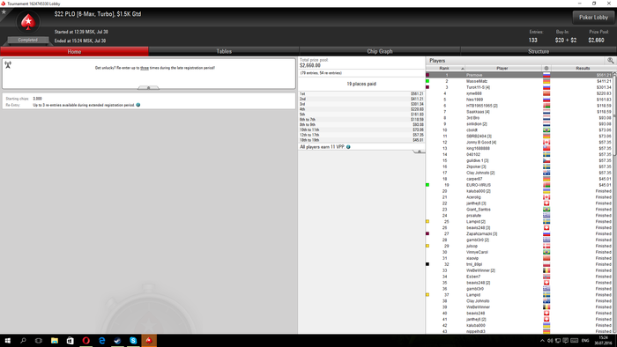The height and width of the screenshot is (347, 617).
Task: Sort players by Rank column header
Action: click(x=445, y=69)
